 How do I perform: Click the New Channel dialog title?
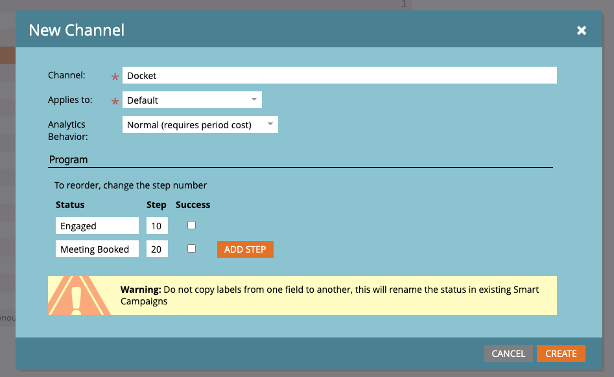tap(77, 30)
